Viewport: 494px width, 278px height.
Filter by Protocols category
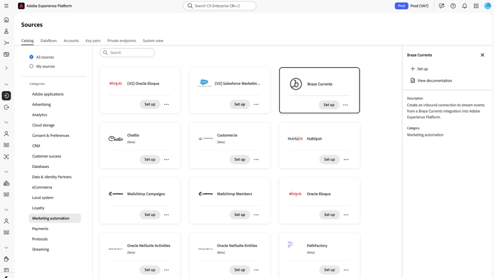[40, 239]
